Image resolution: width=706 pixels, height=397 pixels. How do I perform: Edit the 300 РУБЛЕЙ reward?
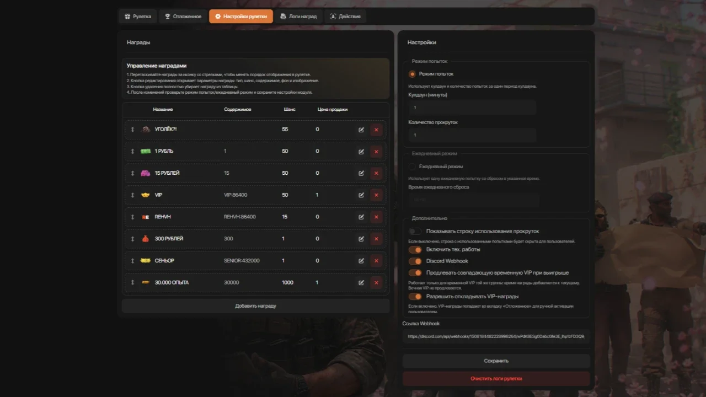361,239
